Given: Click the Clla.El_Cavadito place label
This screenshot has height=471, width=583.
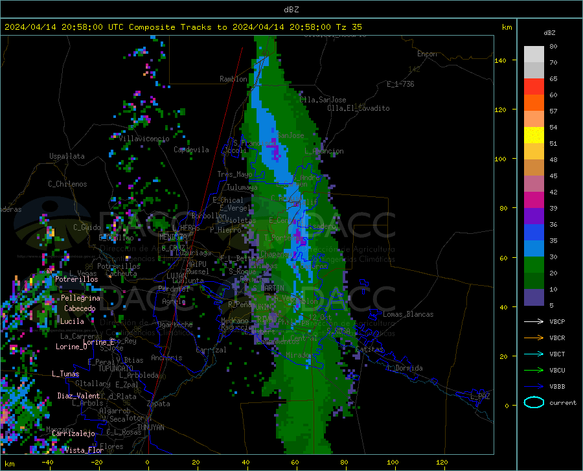Looking at the screenshot, I should (358, 108).
